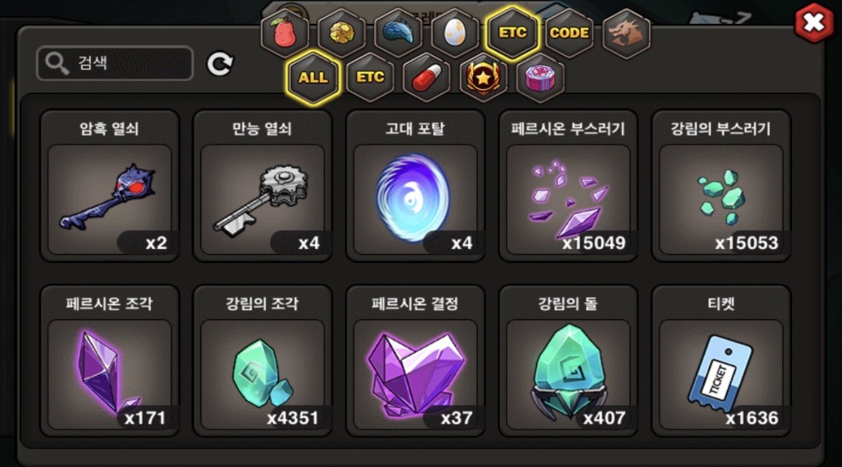
Task: Open the egg category hexagon icon
Action: 455,33
